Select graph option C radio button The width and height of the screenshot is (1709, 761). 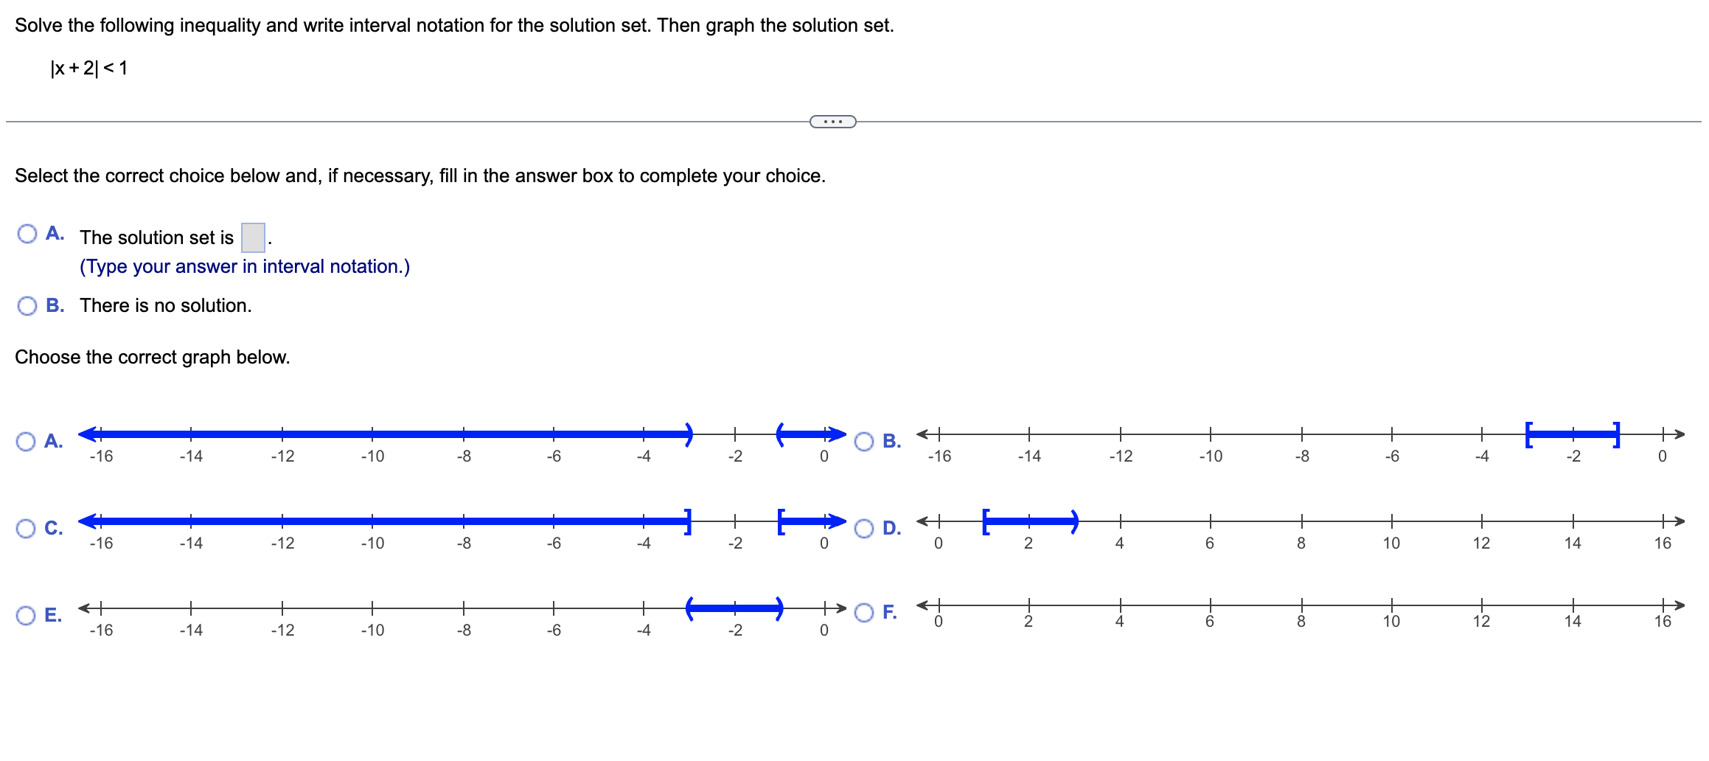coord(27,527)
